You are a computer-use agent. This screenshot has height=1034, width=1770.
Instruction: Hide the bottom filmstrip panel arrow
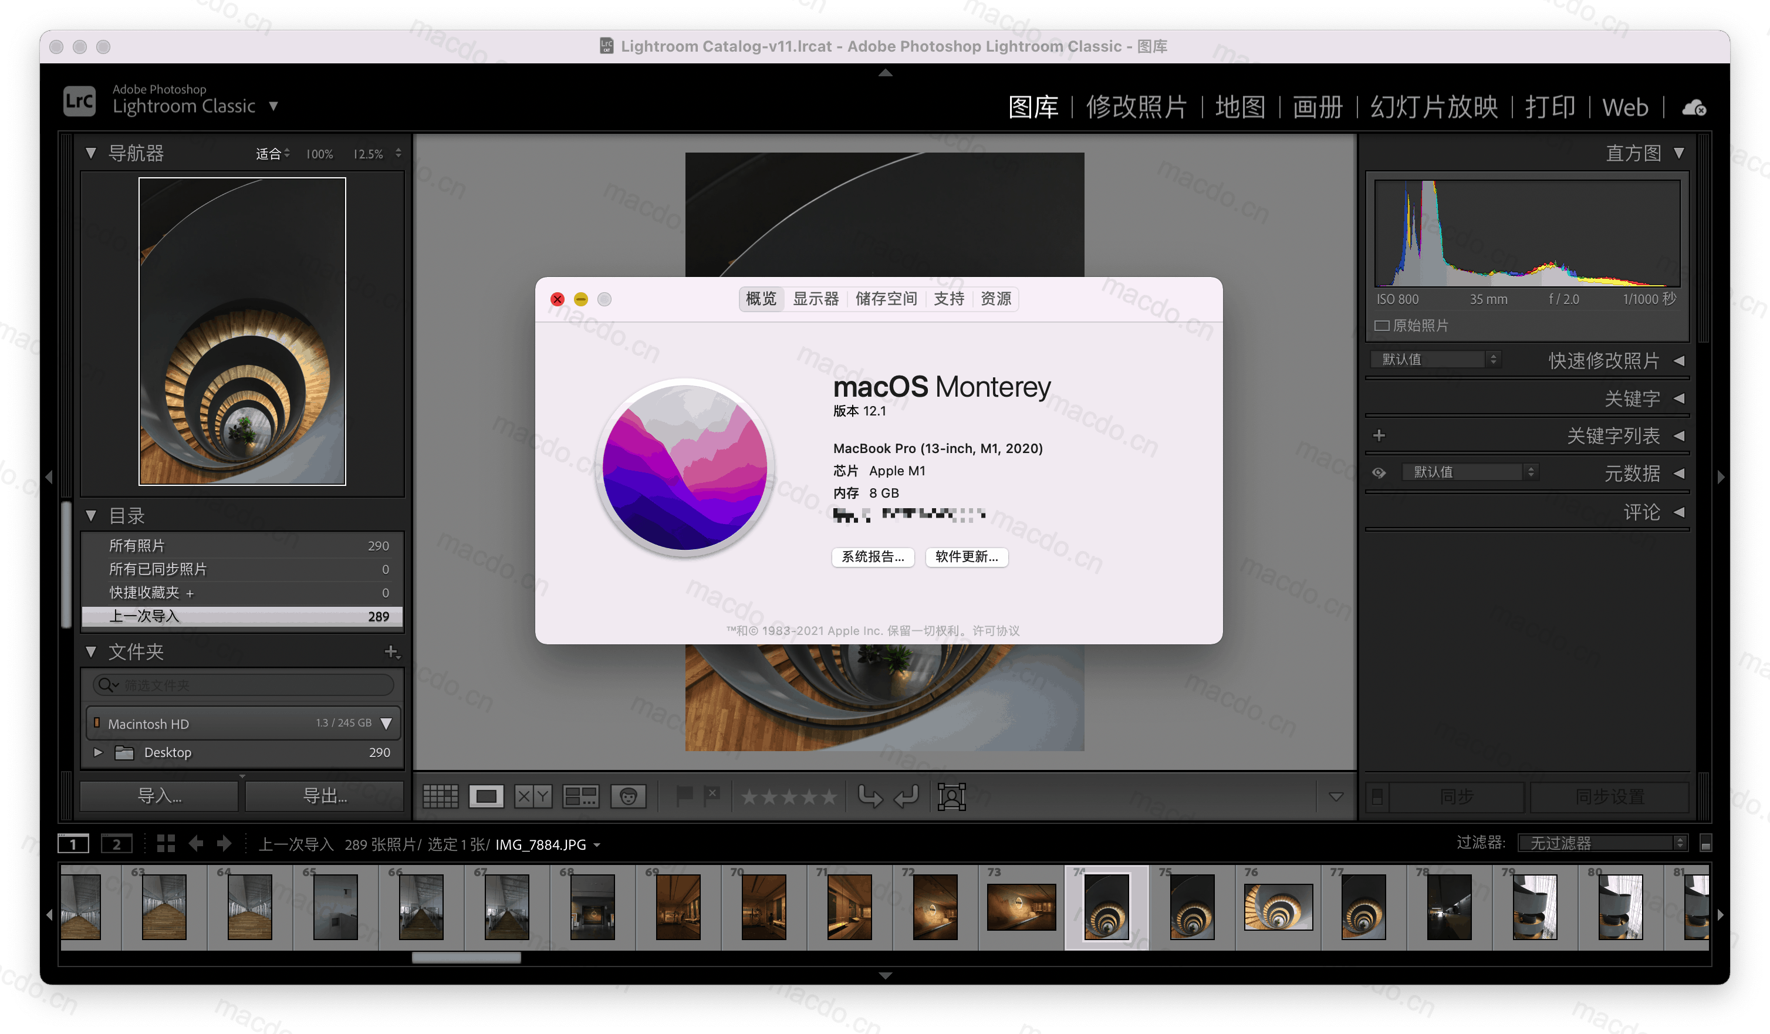[x=885, y=976]
